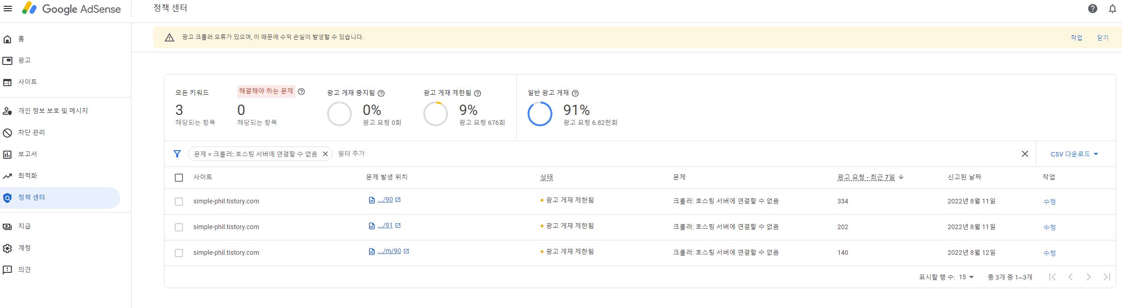Viewport: 1122px width, 308px height.
Task: Go to previous page of results
Action: [1071, 277]
